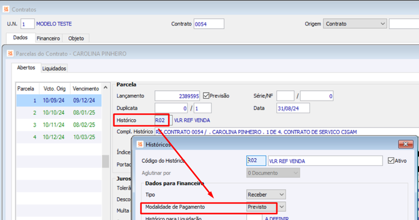Toggle the Ativo checkbox
Image resolution: width=419 pixels, height=220 pixels.
click(x=391, y=161)
